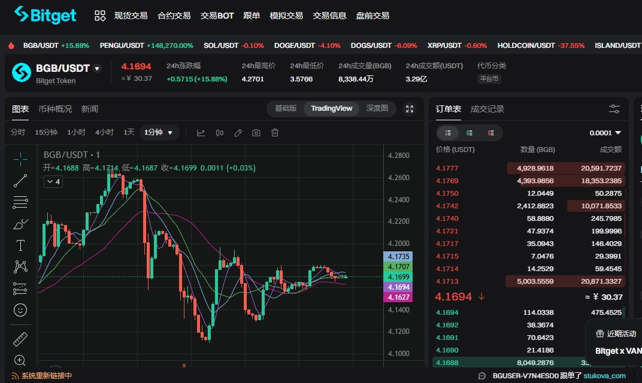Select the trend line drawing tool
642x383 pixels.
pyautogui.click(x=20, y=181)
